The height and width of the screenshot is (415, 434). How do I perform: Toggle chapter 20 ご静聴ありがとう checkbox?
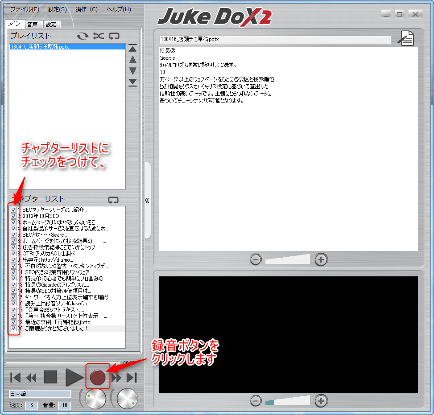(13, 329)
